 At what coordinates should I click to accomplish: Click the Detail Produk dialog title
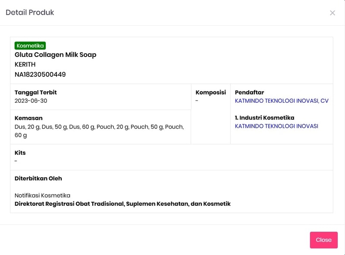pyautogui.click(x=30, y=13)
